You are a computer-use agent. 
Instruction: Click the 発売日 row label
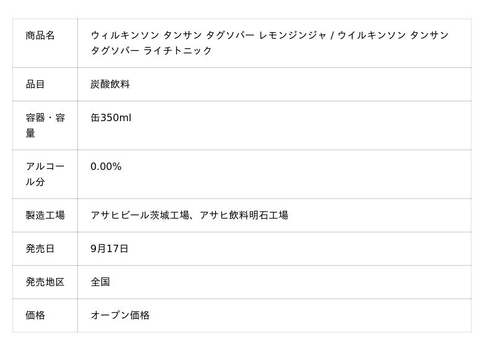coord(40,248)
